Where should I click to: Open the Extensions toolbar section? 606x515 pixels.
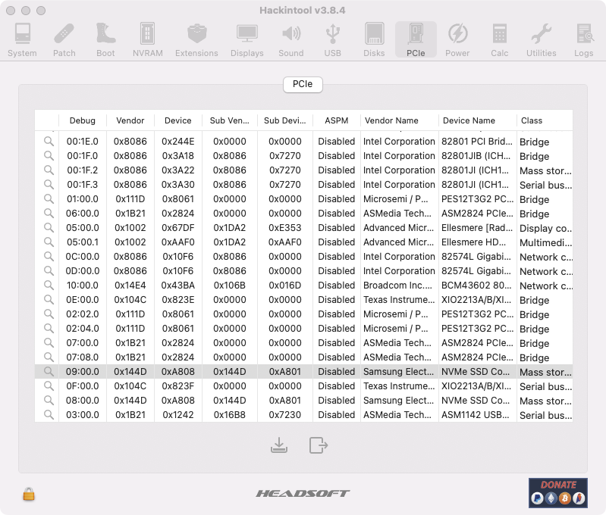point(196,40)
